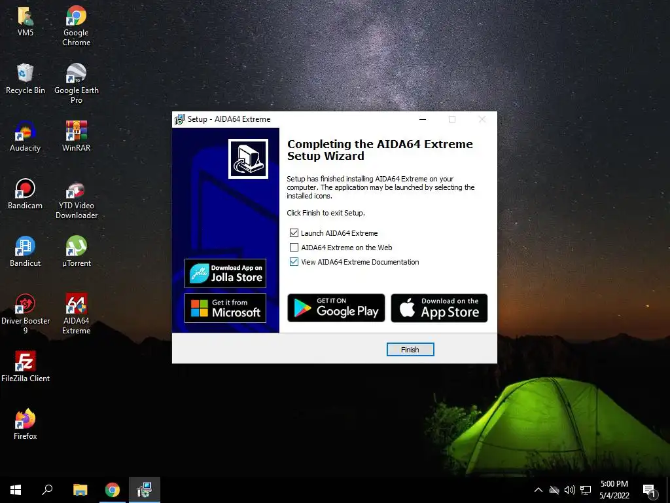
Task: Select the µTorrent desktop icon
Action: pos(76,252)
